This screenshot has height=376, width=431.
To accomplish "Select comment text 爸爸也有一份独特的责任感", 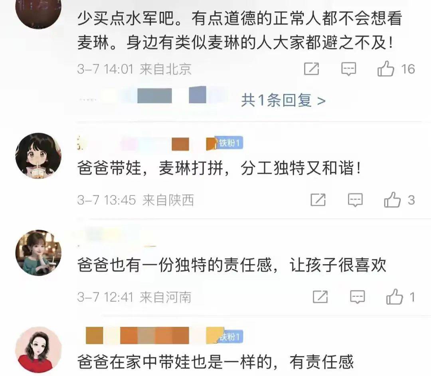I will [174, 265].
